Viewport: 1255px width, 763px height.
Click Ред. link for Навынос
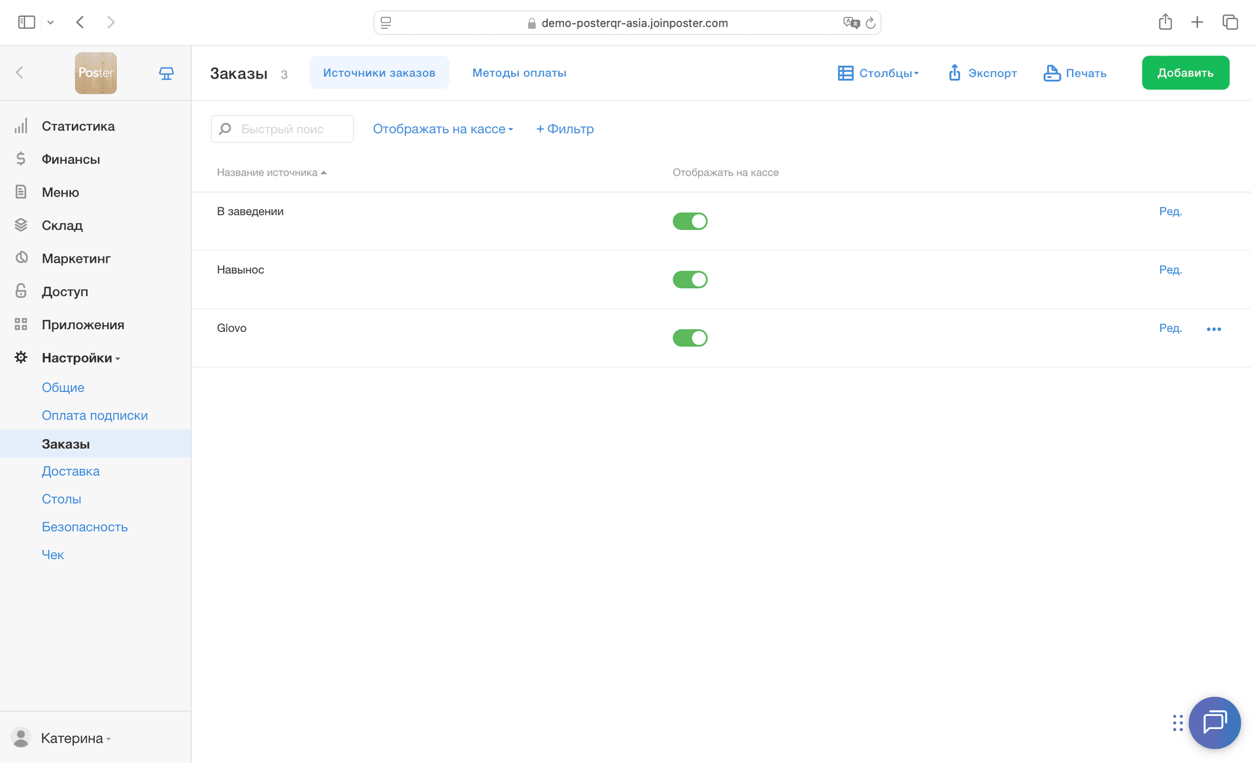pos(1170,270)
